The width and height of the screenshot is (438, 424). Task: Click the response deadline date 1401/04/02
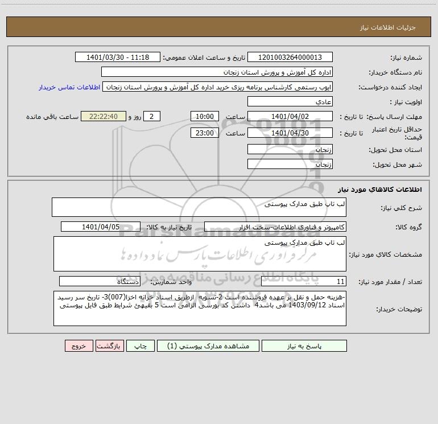[290, 116]
